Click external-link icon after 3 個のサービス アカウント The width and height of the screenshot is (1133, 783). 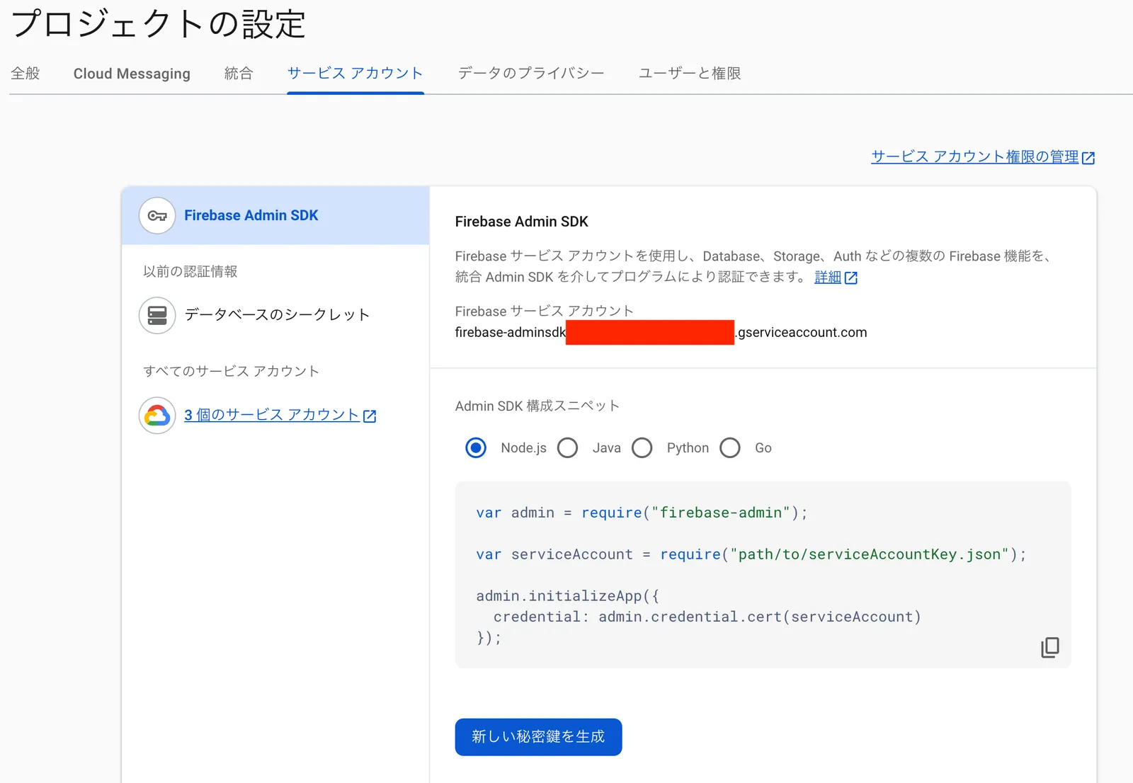tap(370, 416)
